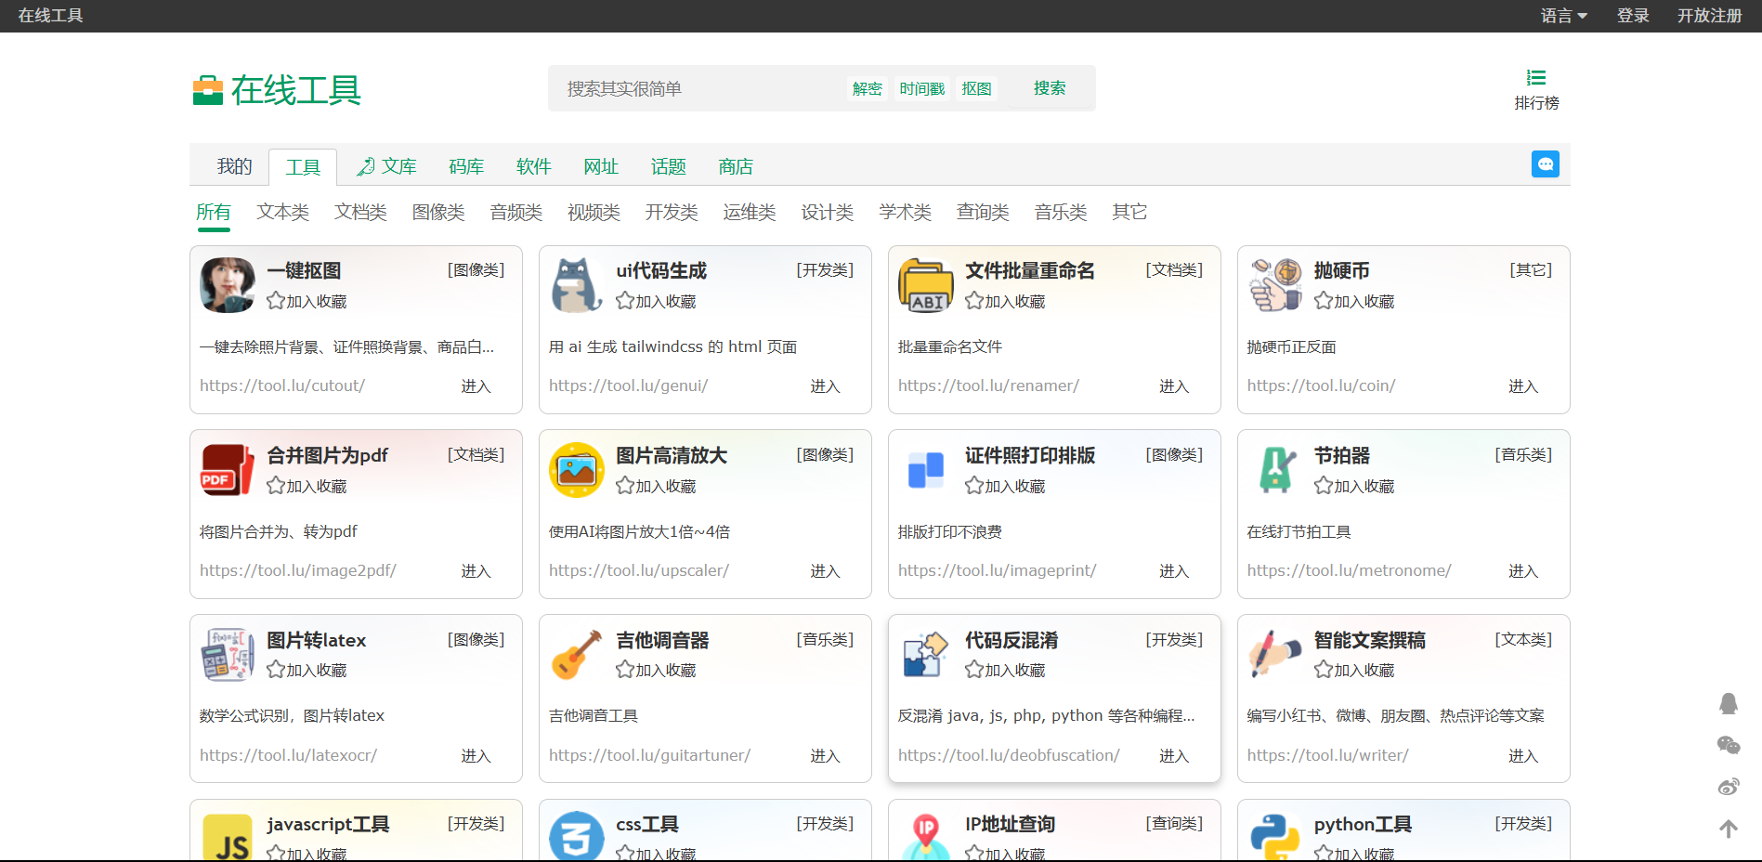Click the Weibo share icon

point(1728,787)
